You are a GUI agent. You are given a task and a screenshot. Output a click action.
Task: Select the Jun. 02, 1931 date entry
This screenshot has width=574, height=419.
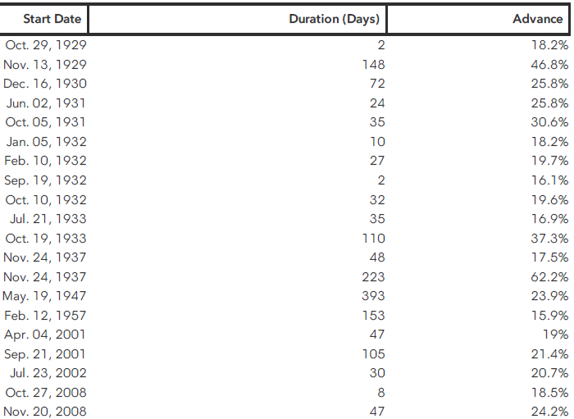46,103
